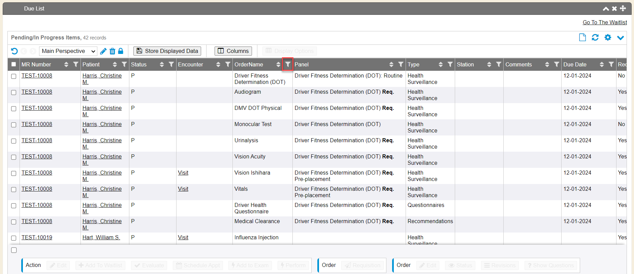
Task: Click the undo perspective reset icon
Action: [x=14, y=51]
